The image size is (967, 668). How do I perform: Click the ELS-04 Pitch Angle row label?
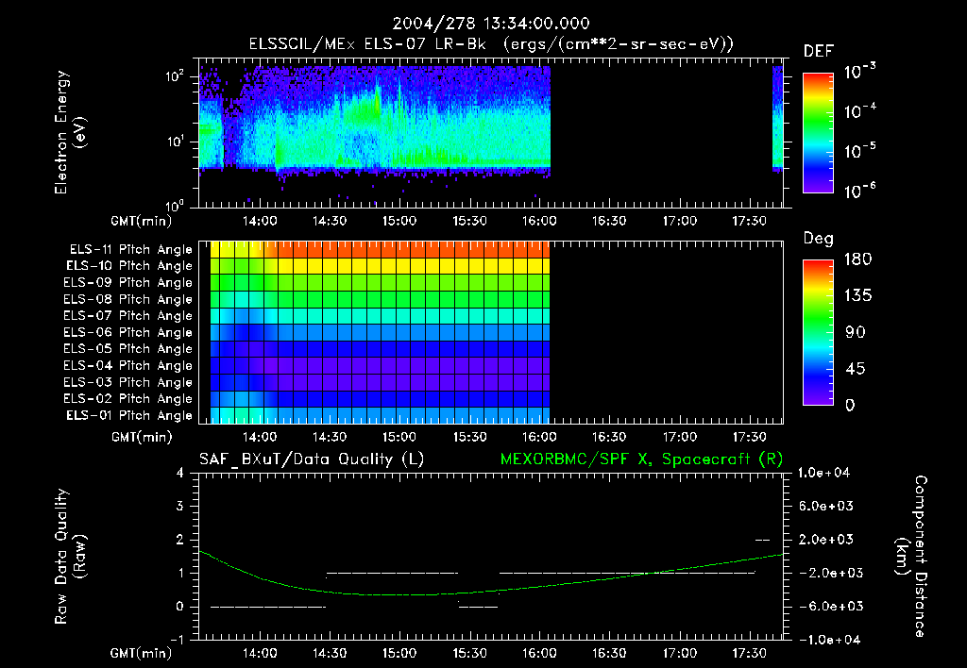[x=128, y=365]
